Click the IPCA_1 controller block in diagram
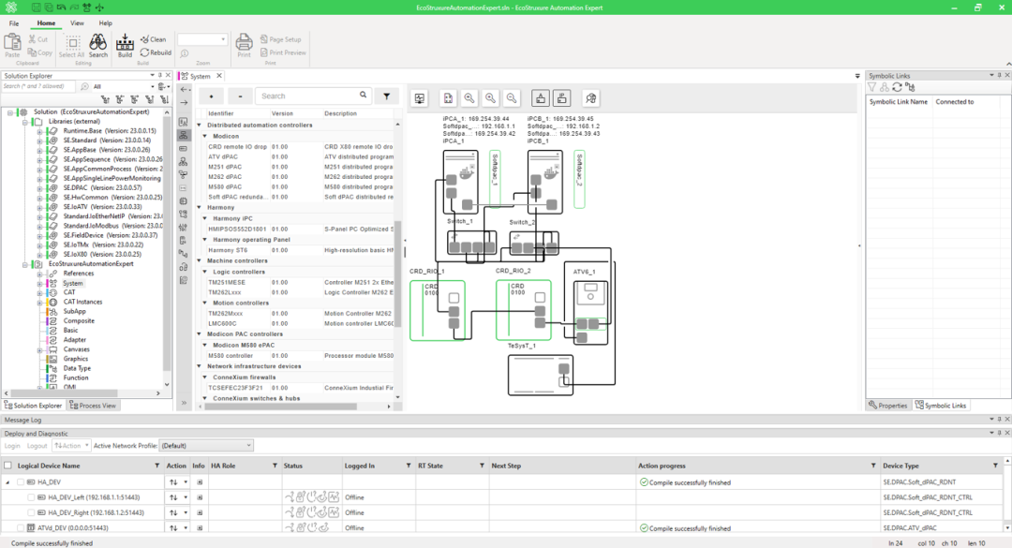This screenshot has width=1012, height=548. point(460,182)
